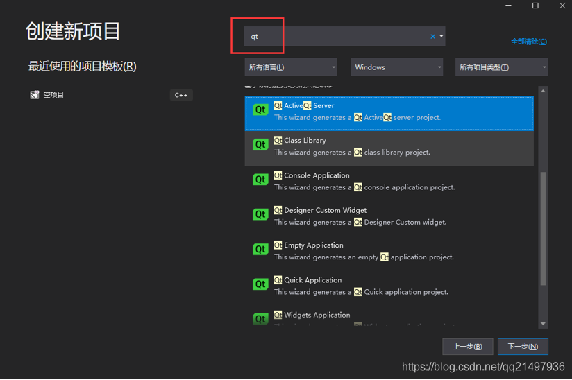Click description 'Qt Designer Custom widget'
572x380 pixels.
pos(400,222)
